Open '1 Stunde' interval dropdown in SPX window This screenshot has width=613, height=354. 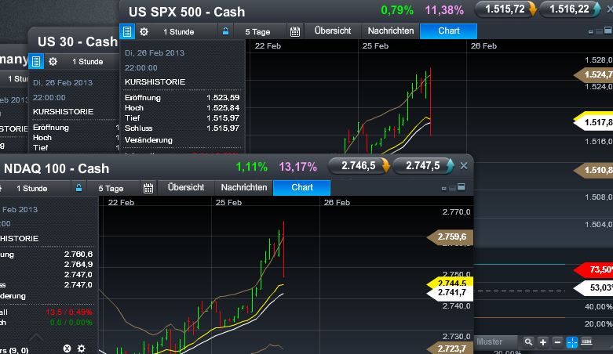179,31
